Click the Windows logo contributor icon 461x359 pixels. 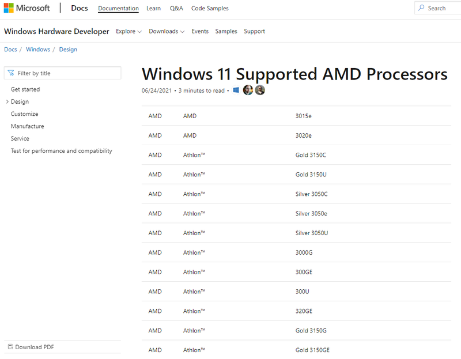236,90
